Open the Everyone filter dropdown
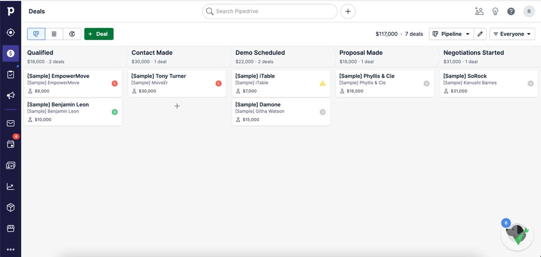 click(512, 34)
